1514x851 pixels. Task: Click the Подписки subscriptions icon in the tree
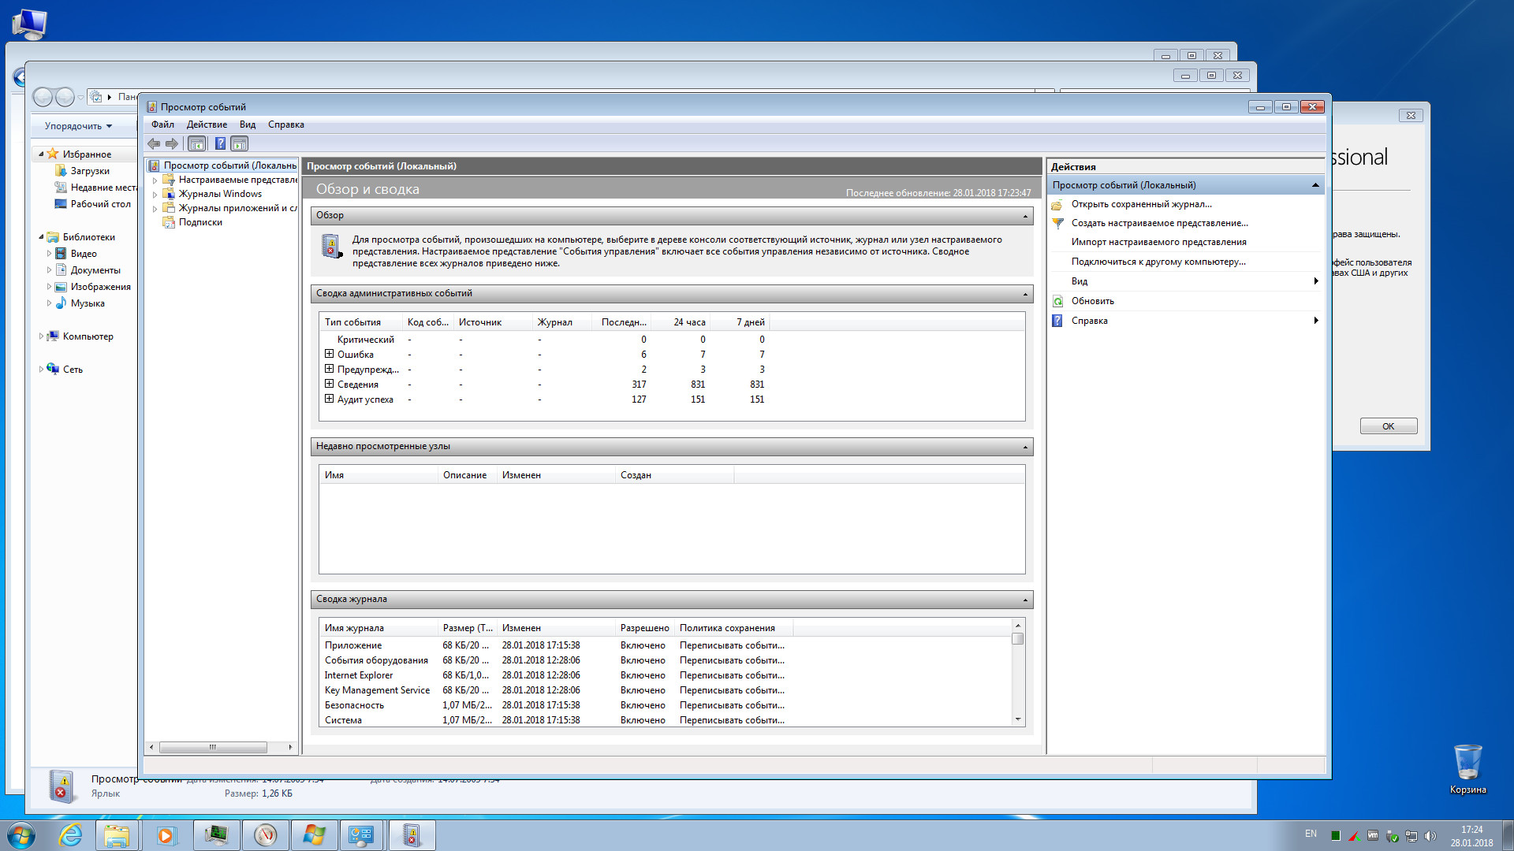tap(168, 222)
